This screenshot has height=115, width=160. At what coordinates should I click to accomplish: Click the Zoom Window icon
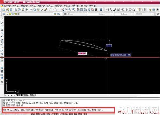pyautogui.click(x=70, y=10)
